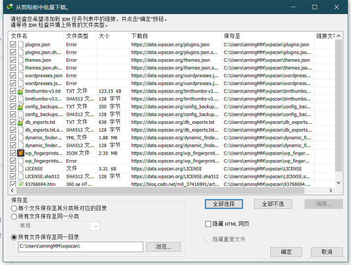Sort by the 下载自 column header
The width and height of the screenshot is (351, 265).
tap(175, 36)
